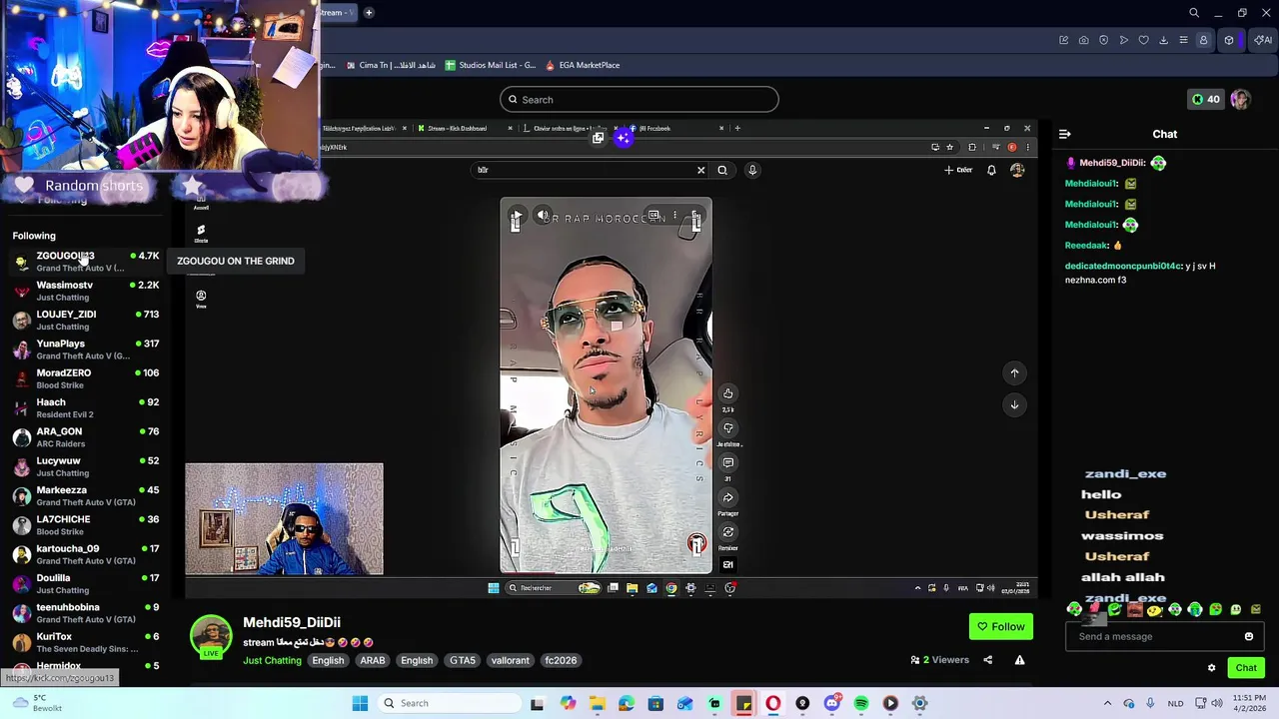1279x719 pixels.
Task: Click the Following sidebar heading
Action: point(34,236)
